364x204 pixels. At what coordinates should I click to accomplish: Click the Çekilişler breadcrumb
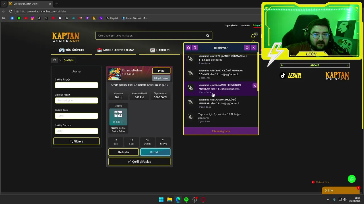click(69, 60)
